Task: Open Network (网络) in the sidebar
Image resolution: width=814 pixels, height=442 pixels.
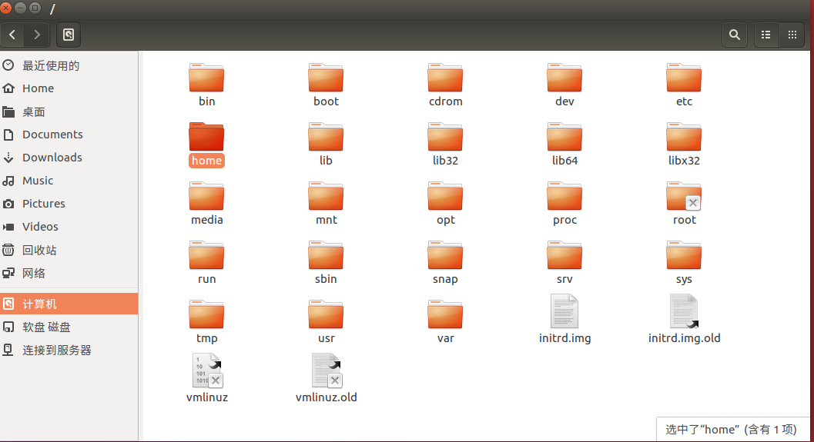Action: (69, 273)
